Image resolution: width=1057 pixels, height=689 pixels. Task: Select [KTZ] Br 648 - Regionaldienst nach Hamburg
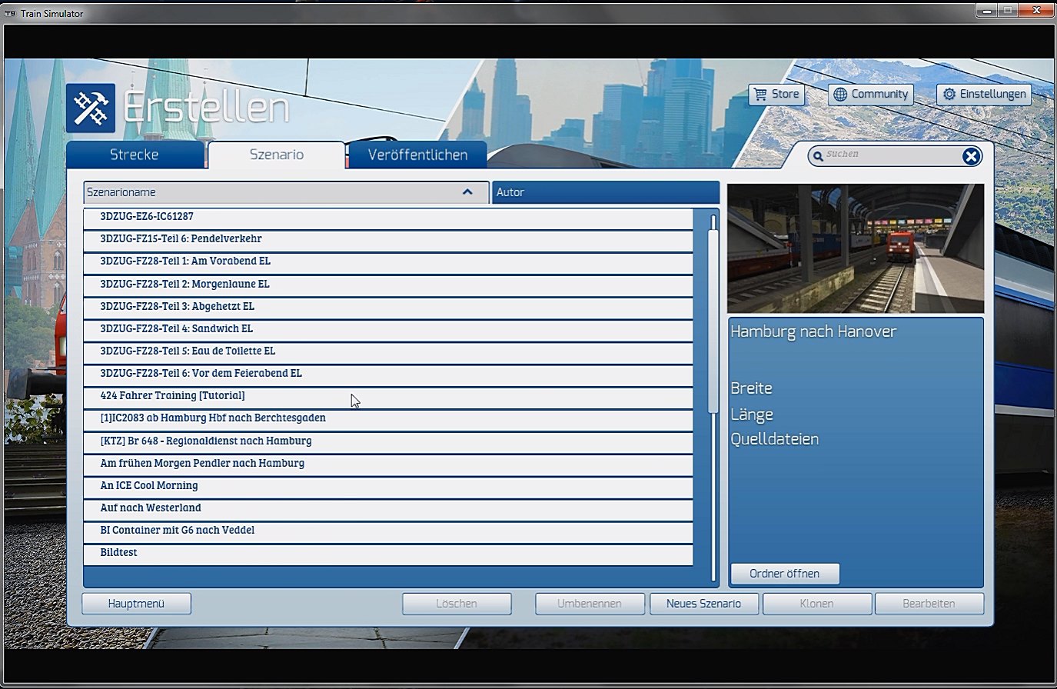click(388, 441)
